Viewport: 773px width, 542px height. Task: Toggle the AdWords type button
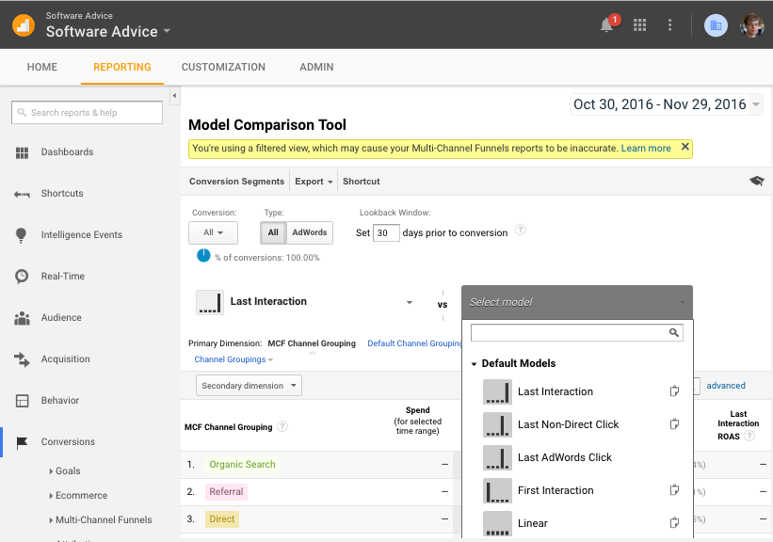pyautogui.click(x=310, y=232)
